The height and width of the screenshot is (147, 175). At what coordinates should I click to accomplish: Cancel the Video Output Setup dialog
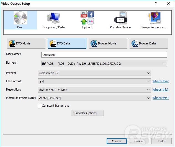(x=139, y=141)
